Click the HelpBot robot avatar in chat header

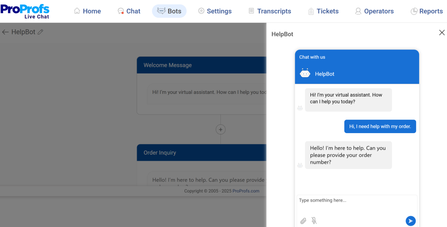tap(305, 73)
